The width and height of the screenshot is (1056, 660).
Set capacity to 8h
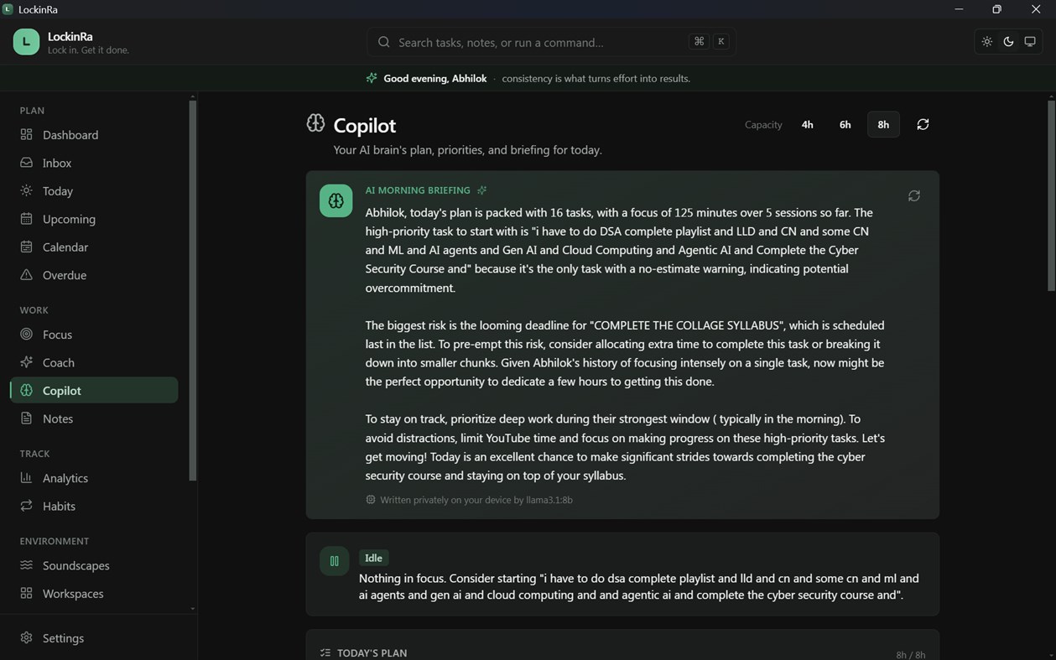click(883, 124)
